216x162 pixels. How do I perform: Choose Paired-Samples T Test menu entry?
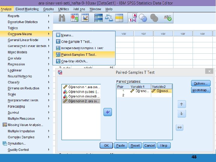pyautogui.click(x=84, y=55)
